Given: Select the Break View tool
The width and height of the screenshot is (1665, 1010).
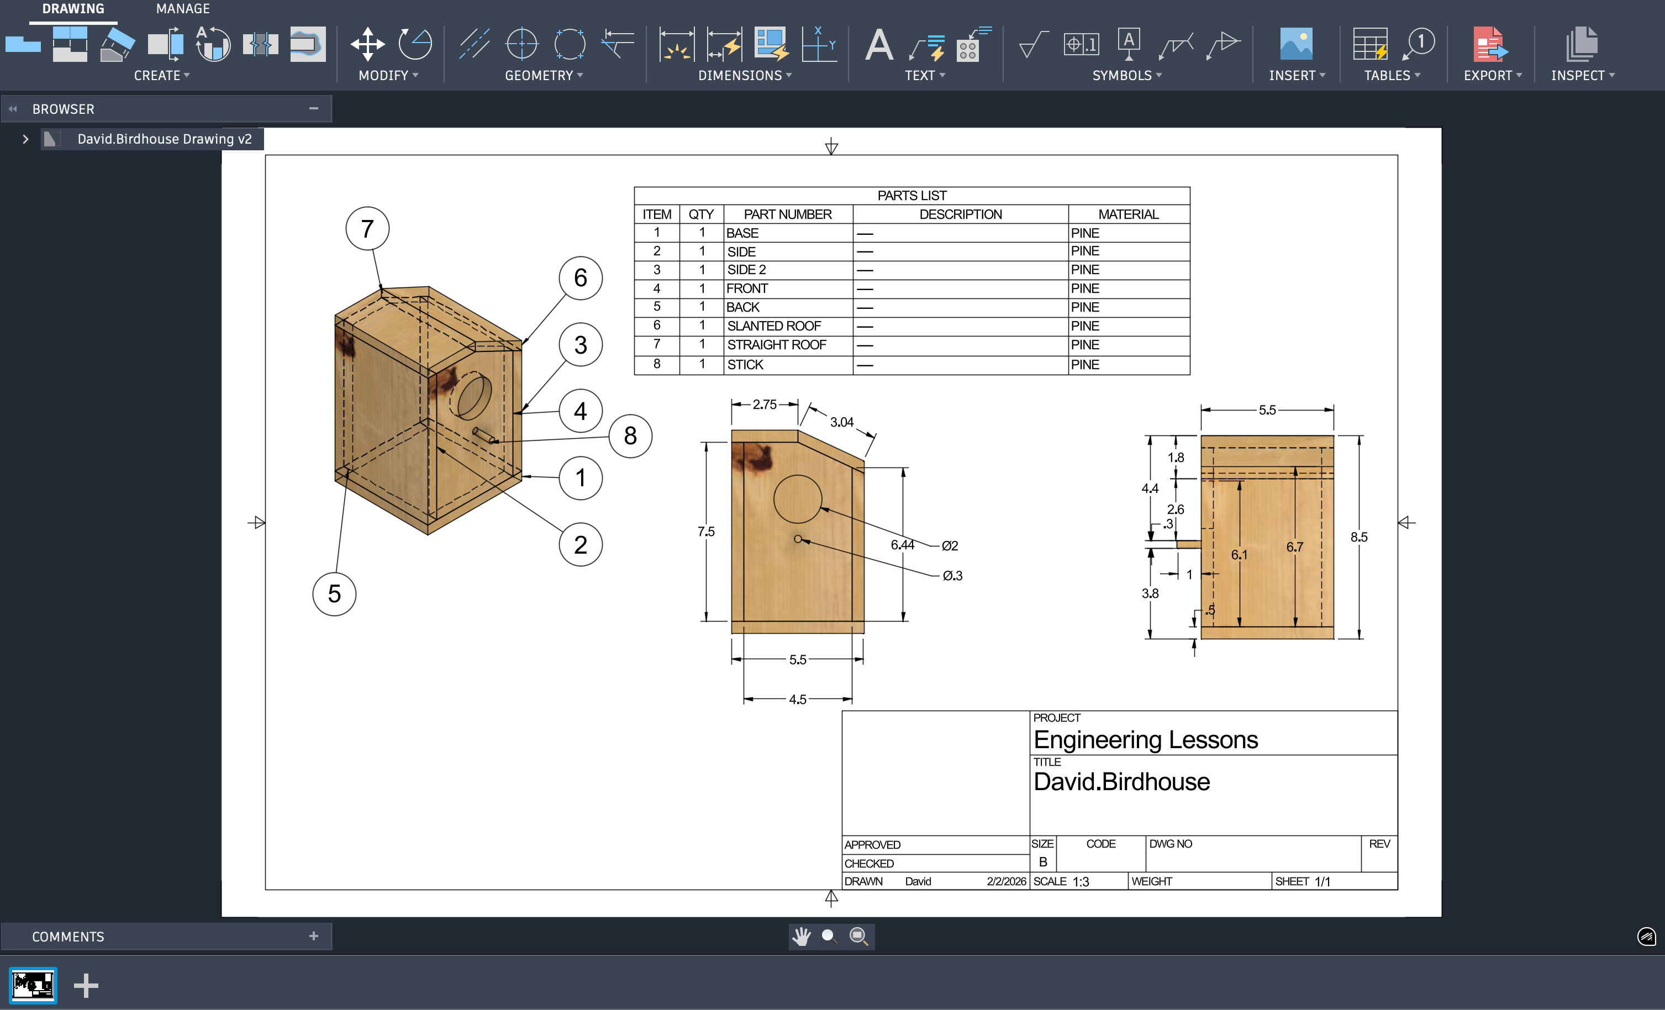Looking at the screenshot, I should click(261, 45).
